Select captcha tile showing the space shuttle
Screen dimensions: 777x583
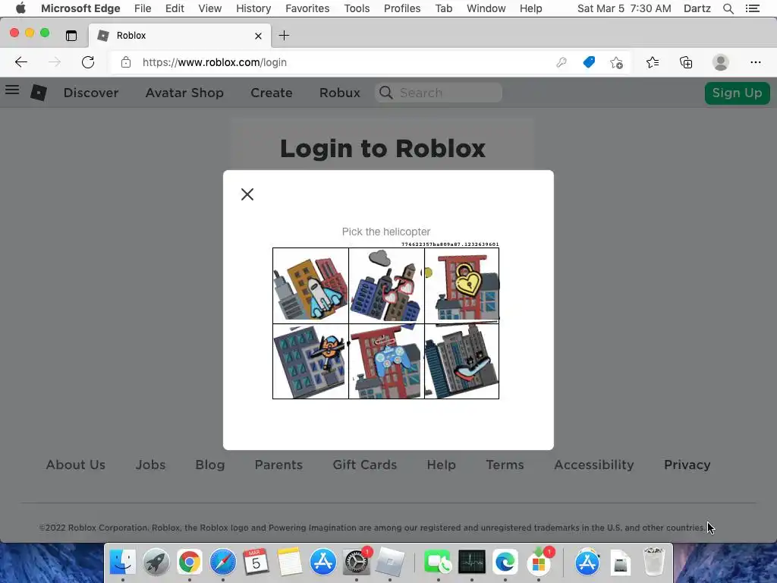point(310,285)
